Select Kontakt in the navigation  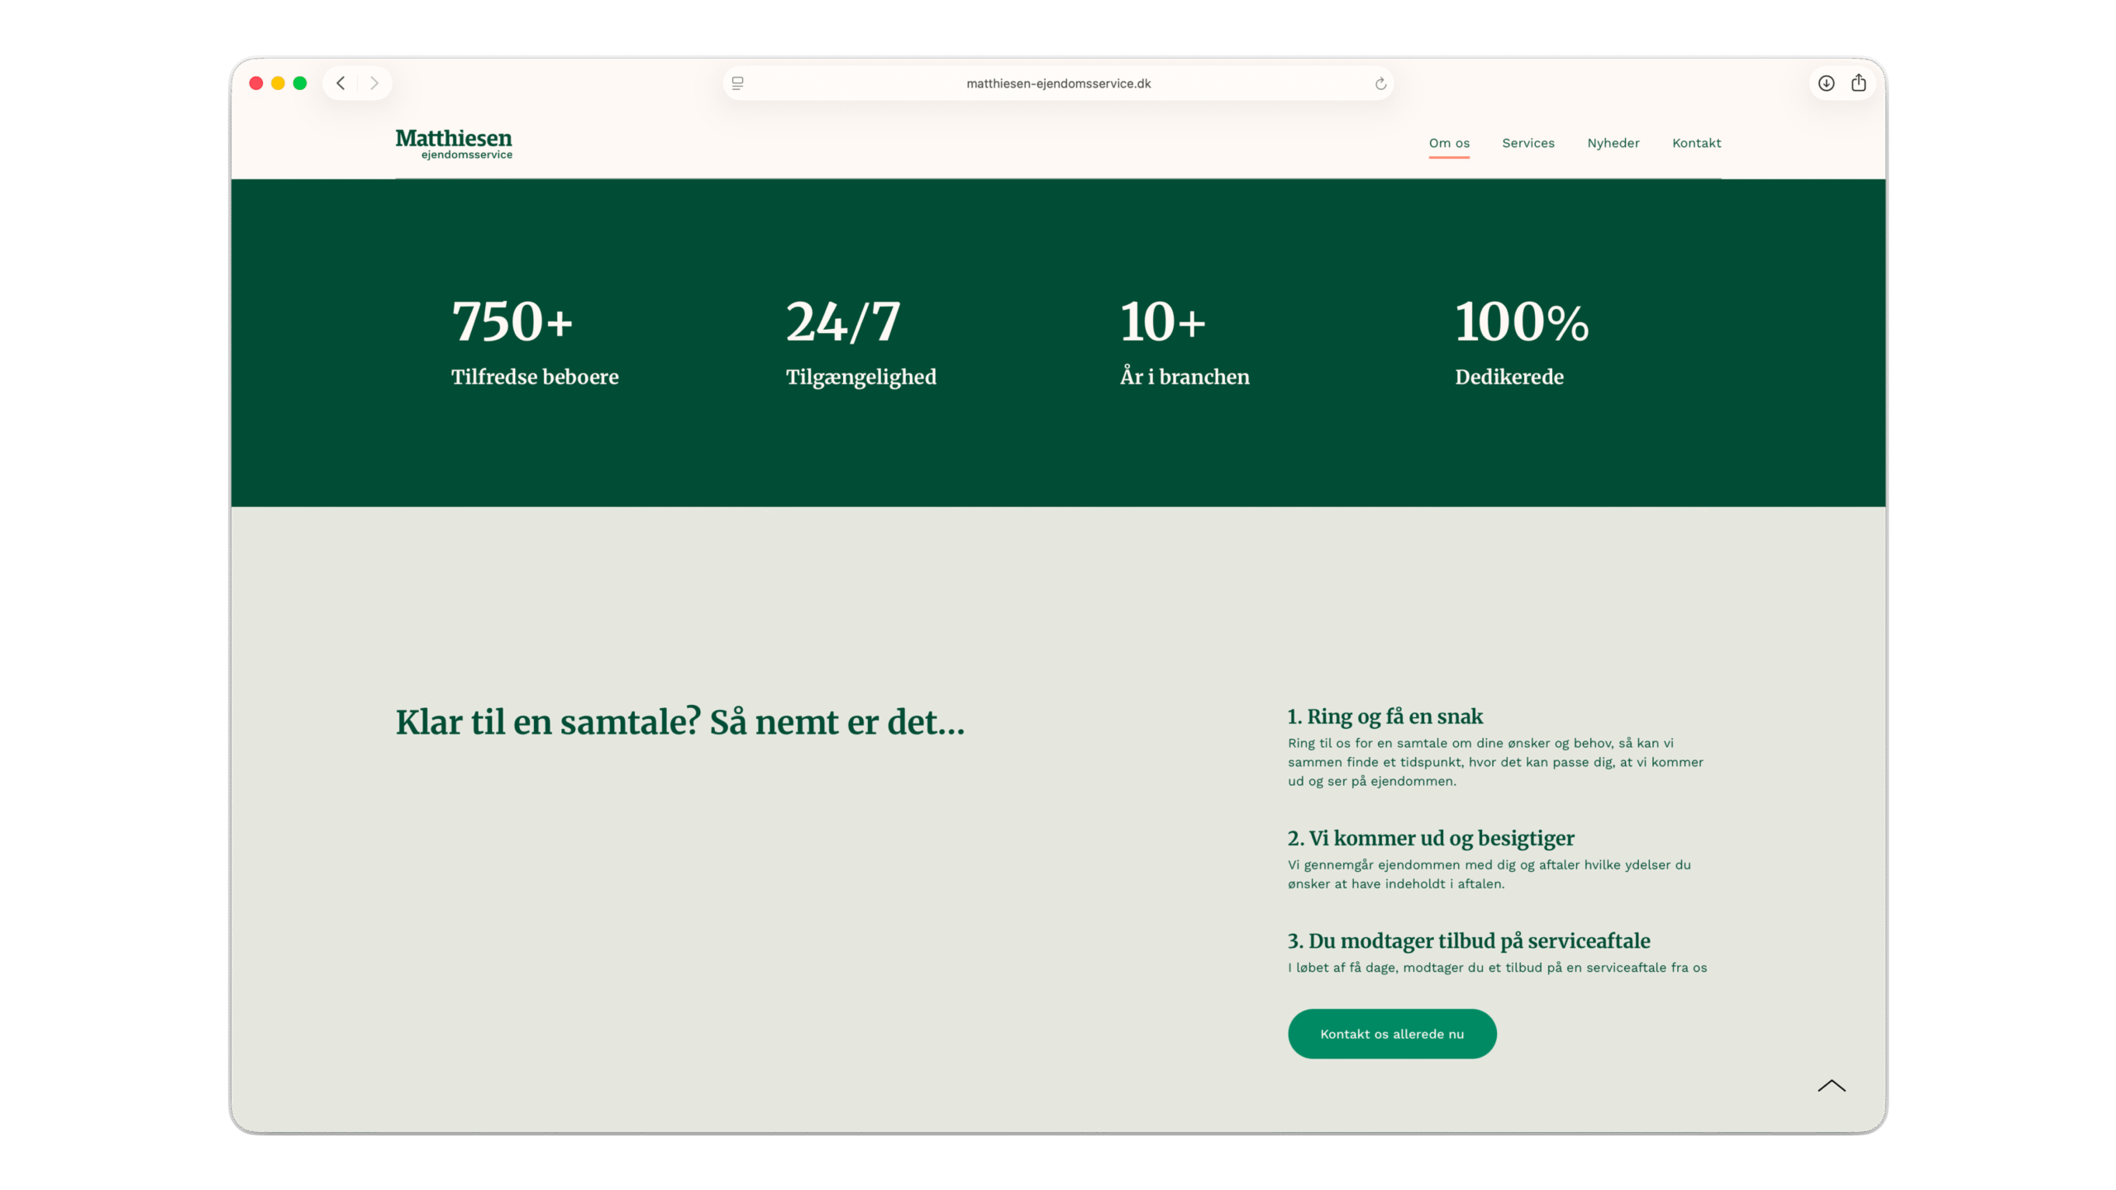point(1696,143)
